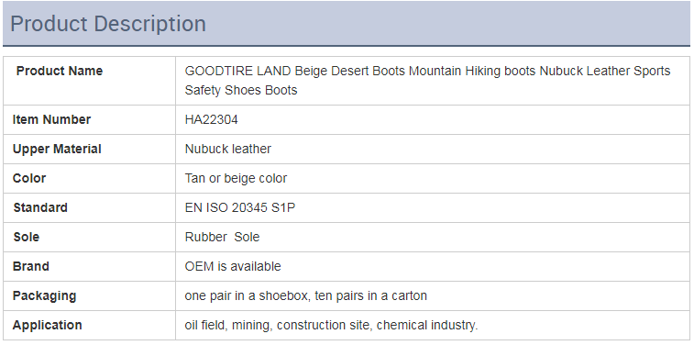The image size is (694, 345).
Task: Select the Item Number label
Action: point(51,119)
